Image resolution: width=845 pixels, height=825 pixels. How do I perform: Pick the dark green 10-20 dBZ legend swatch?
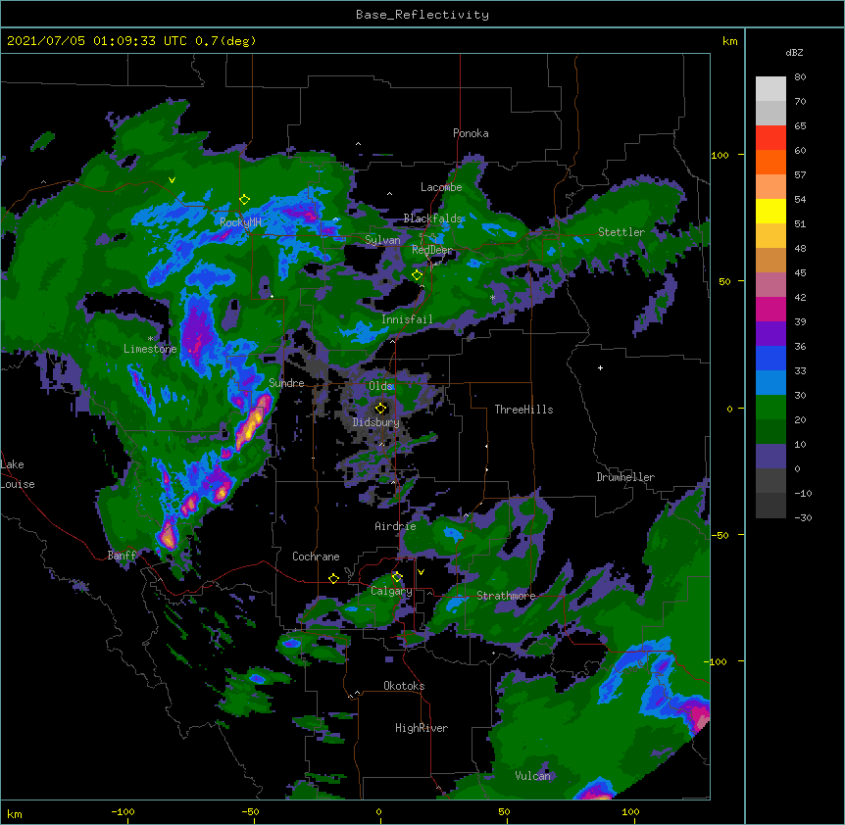coord(770,431)
